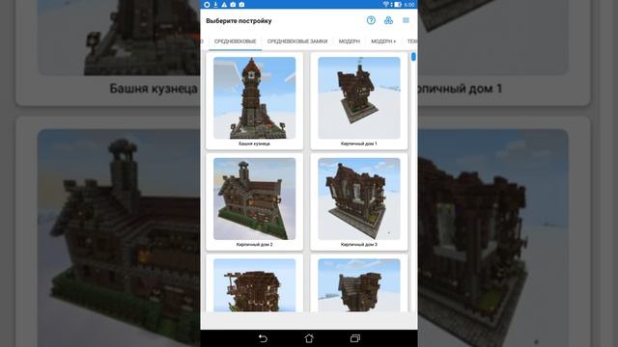Choose the bottom-right dark-roof house thumbnail
The width and height of the screenshot is (618, 347).
click(358, 285)
